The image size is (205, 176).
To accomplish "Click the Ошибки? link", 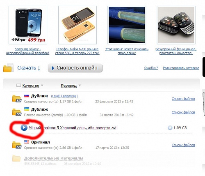I will pos(151,68).
